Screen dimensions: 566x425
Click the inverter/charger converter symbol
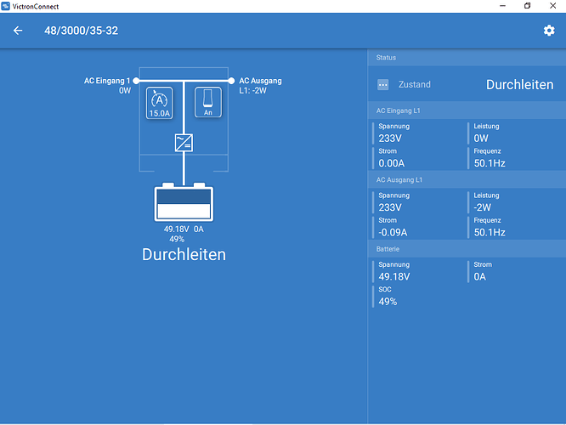point(184,142)
